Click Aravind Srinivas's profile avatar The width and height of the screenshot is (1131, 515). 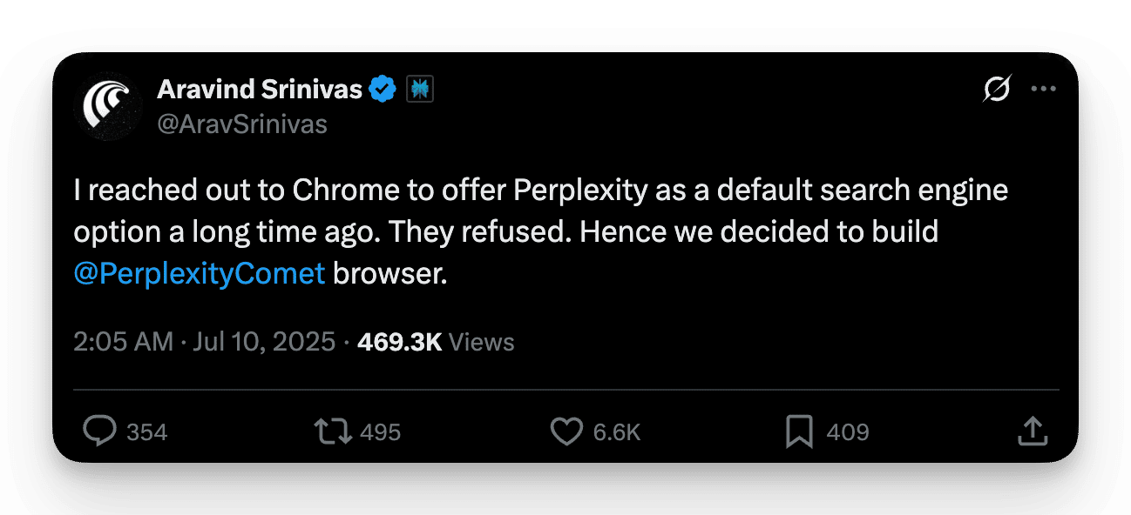click(x=106, y=106)
